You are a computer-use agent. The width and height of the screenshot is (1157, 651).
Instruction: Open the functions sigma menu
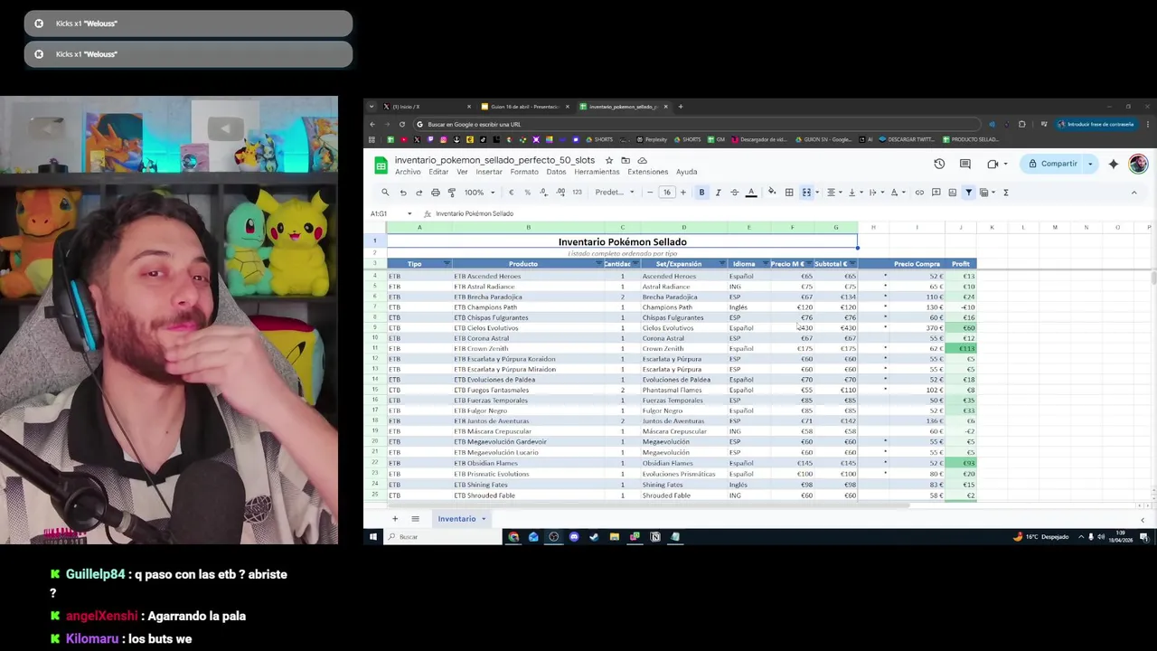[1005, 193]
